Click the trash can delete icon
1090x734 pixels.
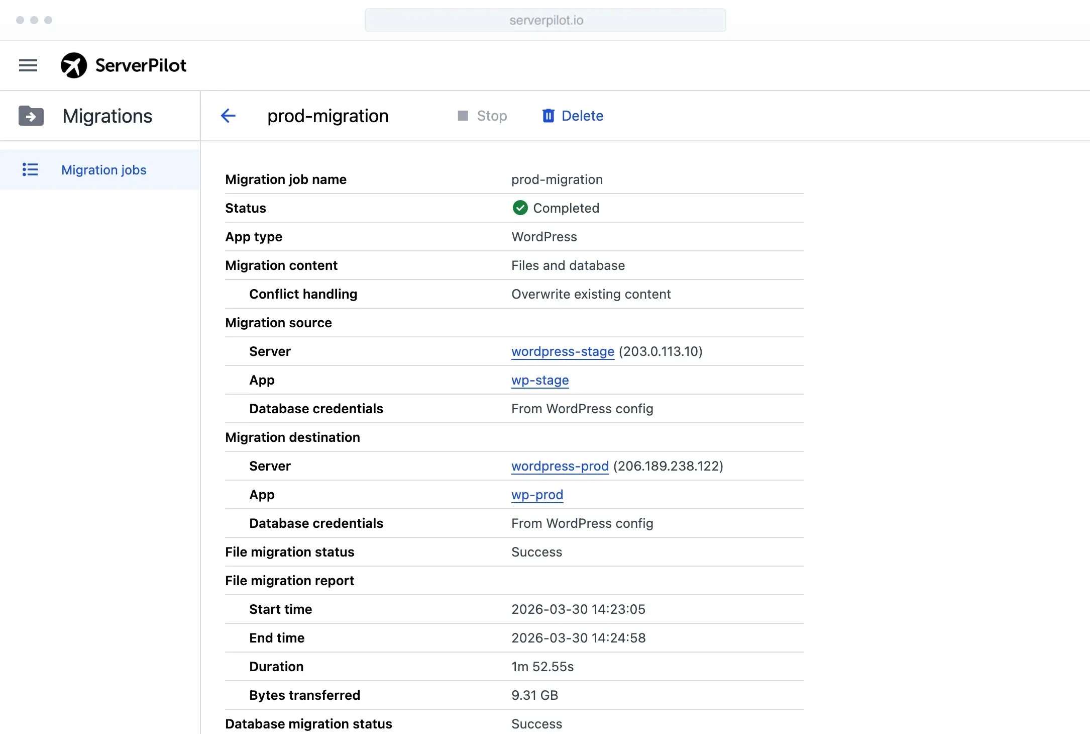point(548,116)
